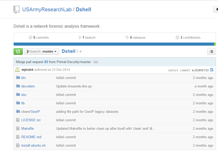Click the star button at top right
This screenshot has width=218, height=152.
tap(216, 9)
